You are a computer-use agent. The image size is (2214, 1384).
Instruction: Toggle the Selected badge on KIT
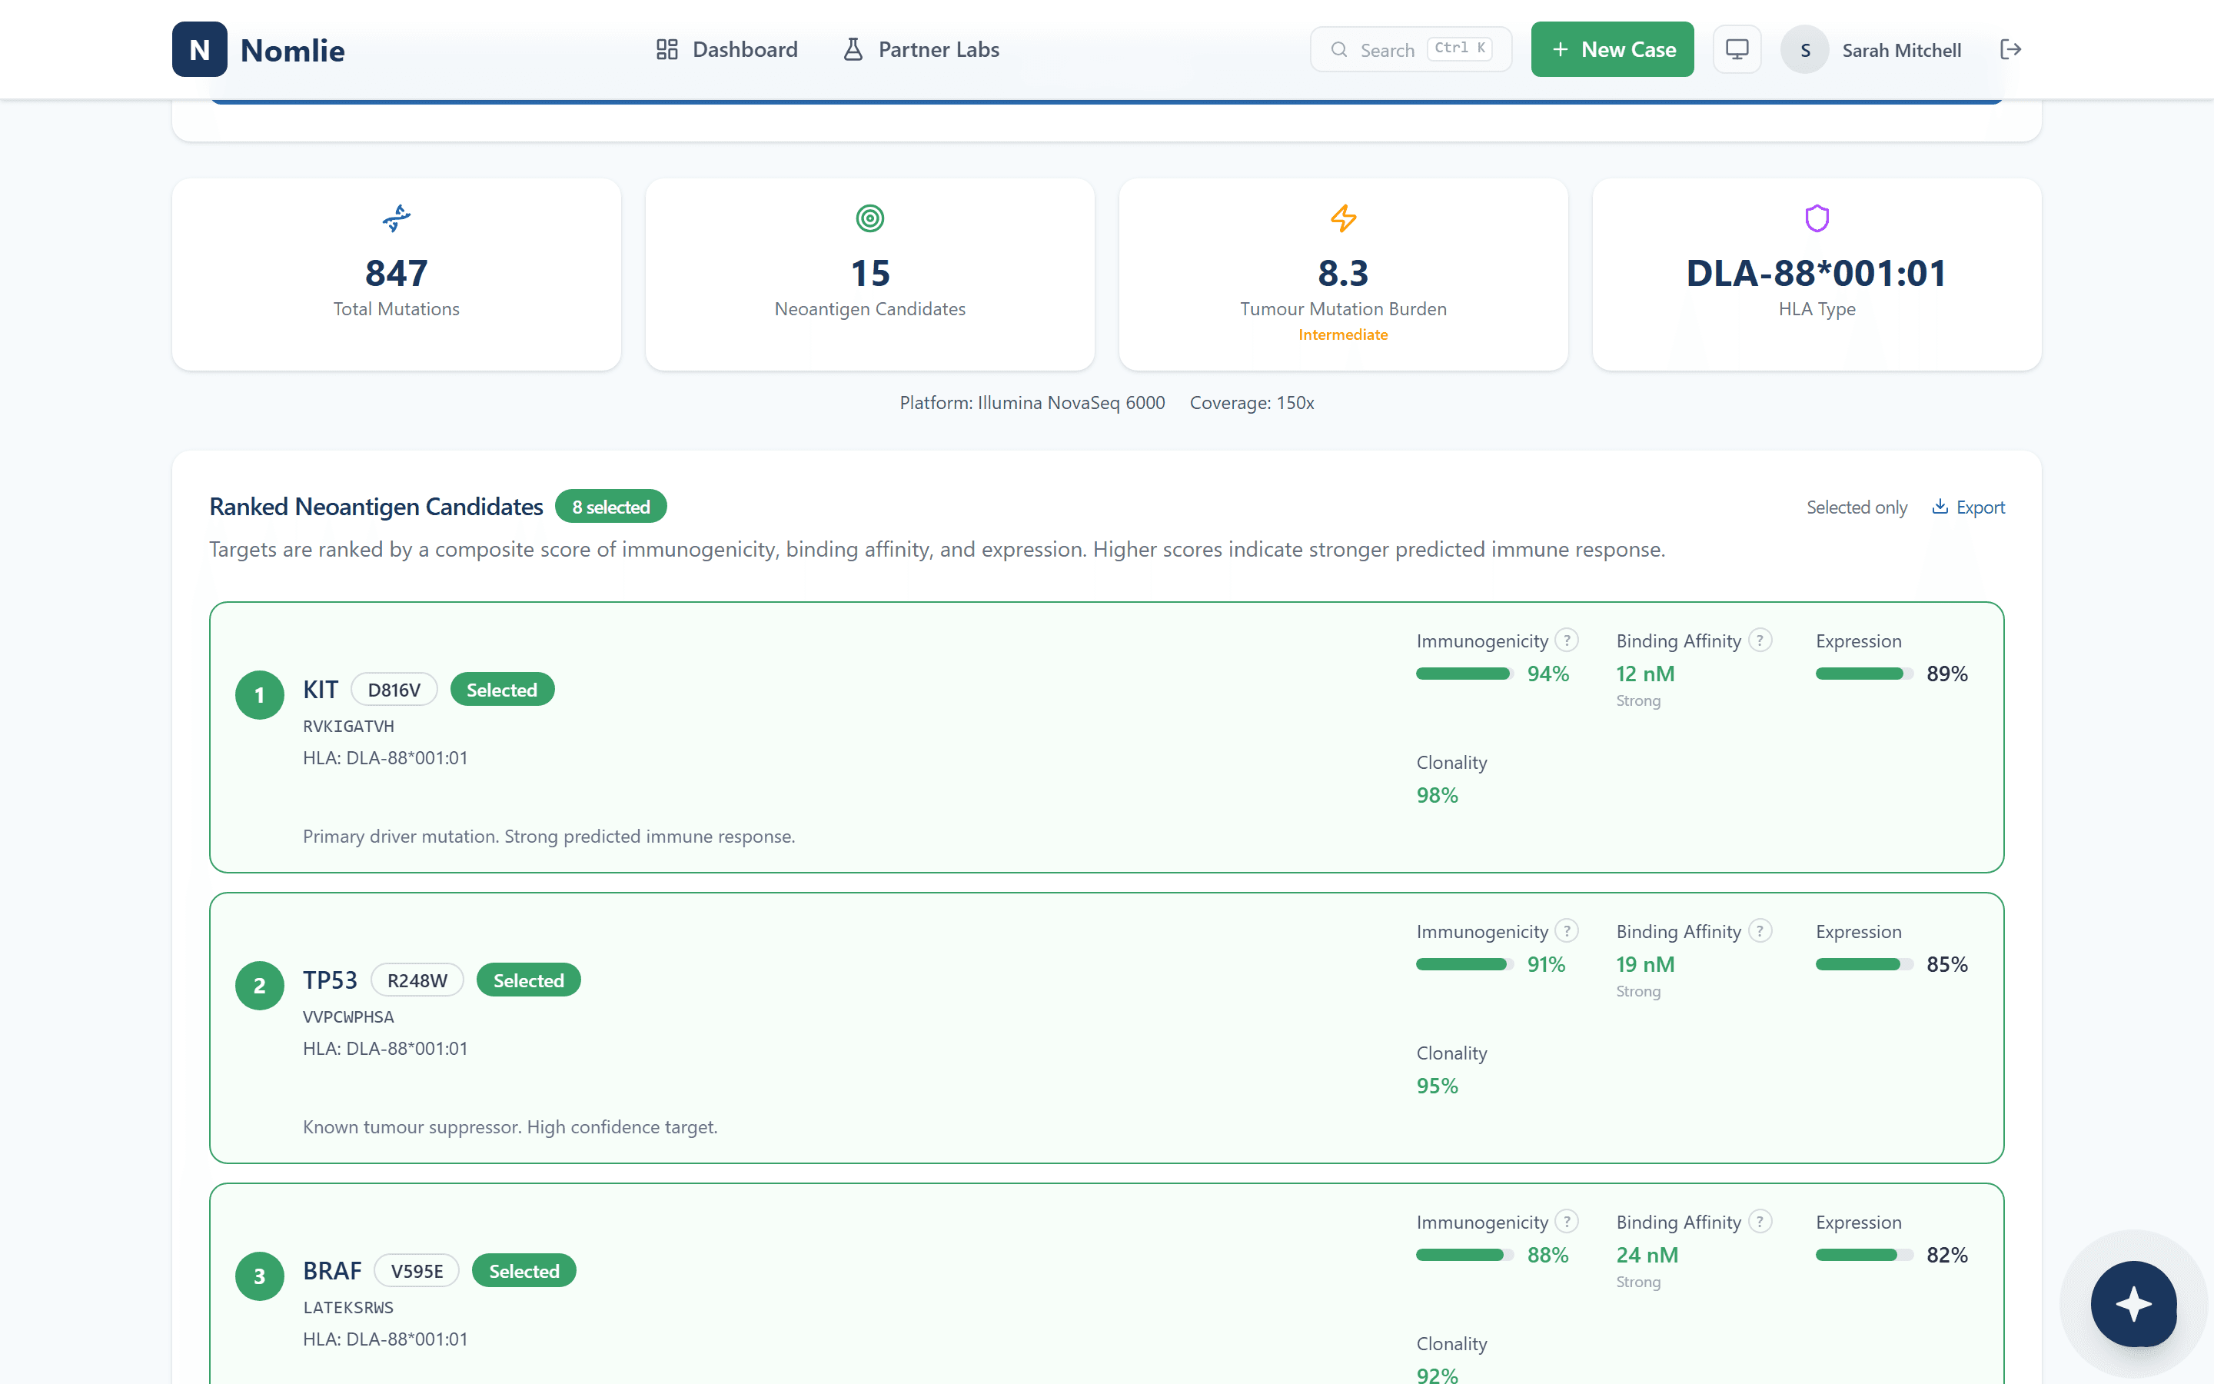501,690
